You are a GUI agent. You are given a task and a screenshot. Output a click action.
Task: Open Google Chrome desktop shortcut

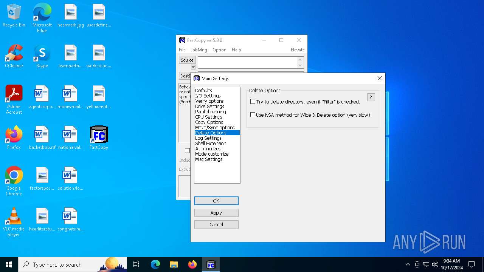[14, 181]
